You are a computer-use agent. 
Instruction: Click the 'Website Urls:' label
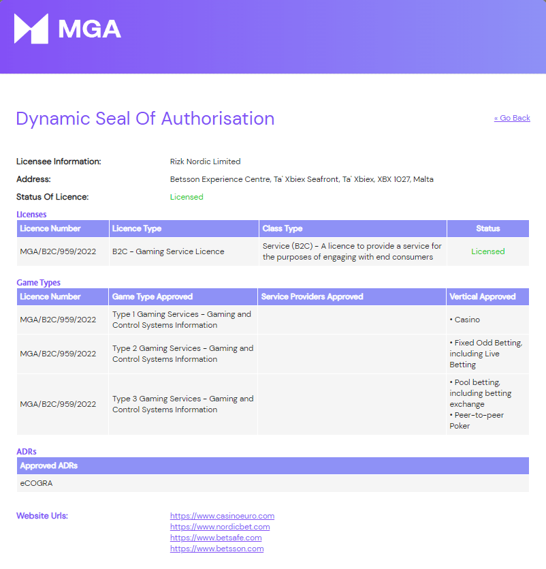(42, 516)
